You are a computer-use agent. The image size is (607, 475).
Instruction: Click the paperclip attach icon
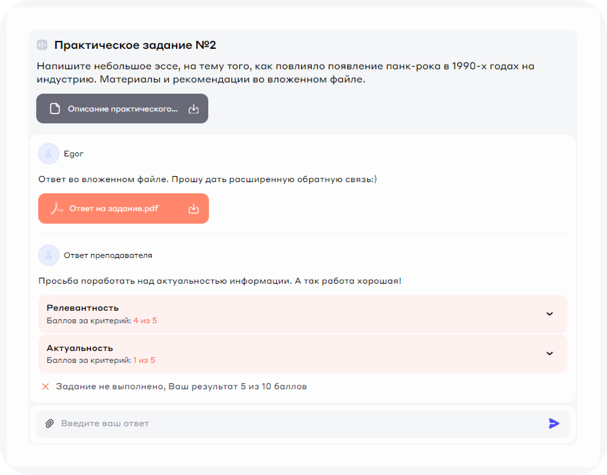pyautogui.click(x=49, y=423)
